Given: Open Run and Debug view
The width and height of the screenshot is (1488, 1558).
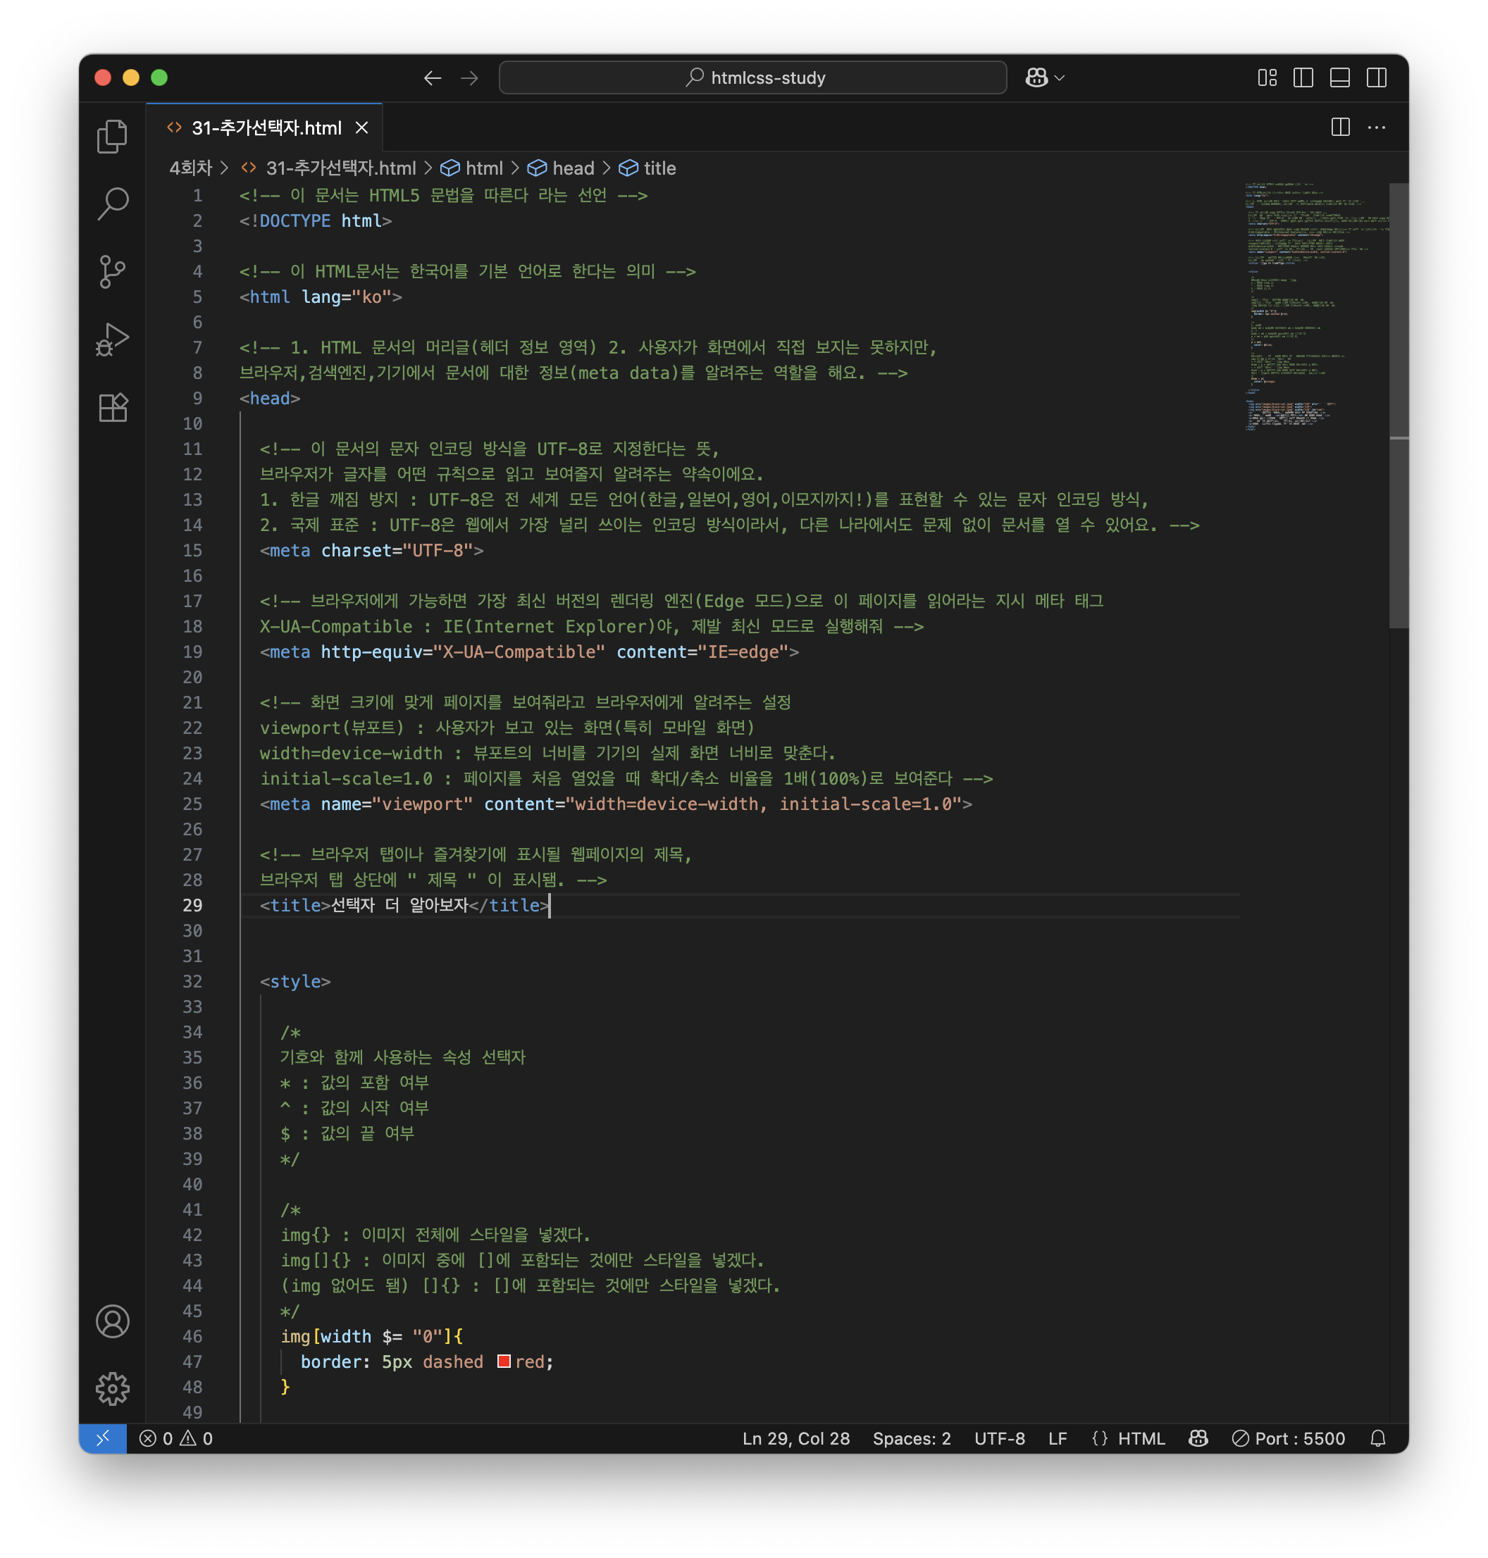Looking at the screenshot, I should [112, 339].
